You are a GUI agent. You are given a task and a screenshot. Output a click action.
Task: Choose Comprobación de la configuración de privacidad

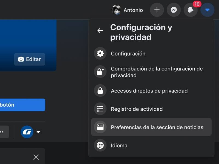point(157,72)
